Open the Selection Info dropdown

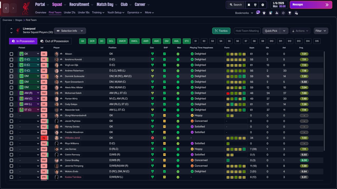[x=70, y=31]
